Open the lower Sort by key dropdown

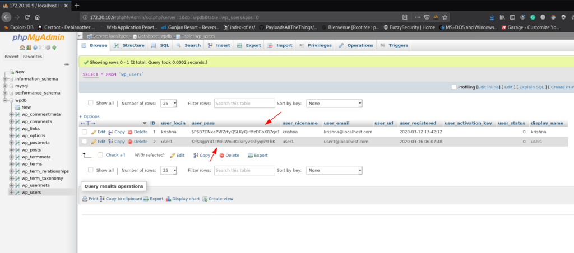pyautogui.click(x=334, y=170)
